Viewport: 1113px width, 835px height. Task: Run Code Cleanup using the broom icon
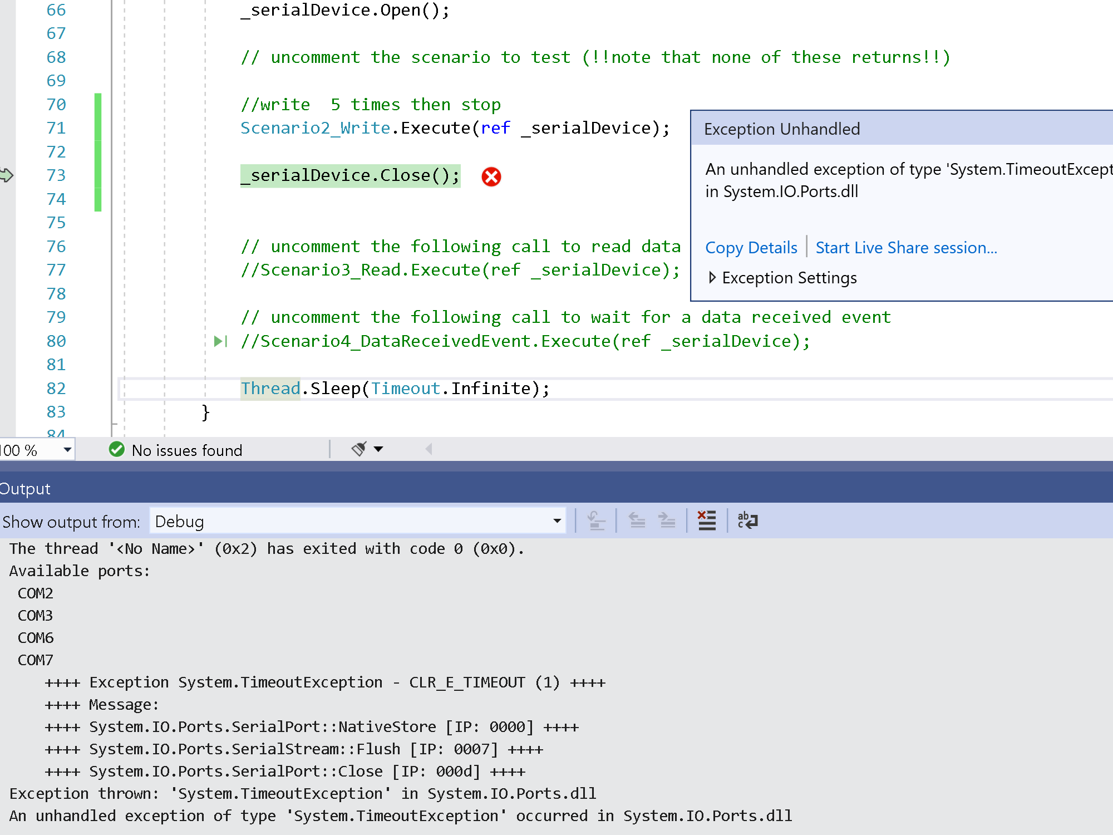(x=358, y=449)
